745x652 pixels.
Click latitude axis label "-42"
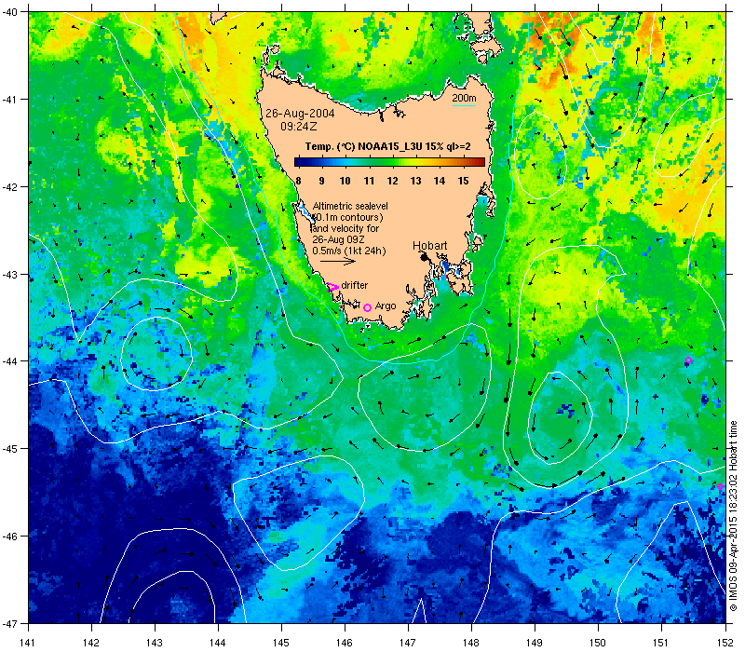[x=8, y=186]
